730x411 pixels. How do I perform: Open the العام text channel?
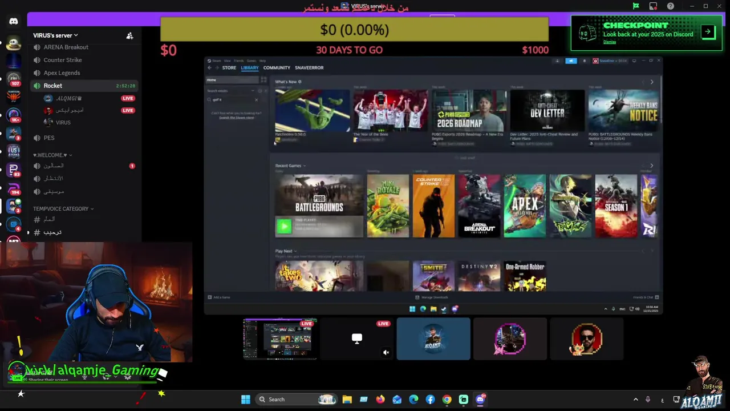[x=84, y=219]
